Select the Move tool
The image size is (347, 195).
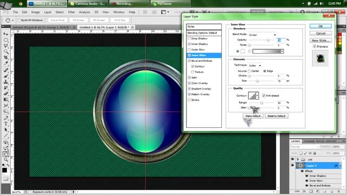(x=6, y=34)
